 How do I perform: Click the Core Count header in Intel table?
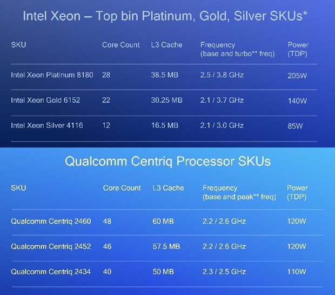tap(121, 45)
